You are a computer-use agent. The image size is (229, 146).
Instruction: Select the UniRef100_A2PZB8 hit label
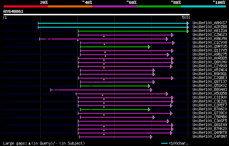pyautogui.click(x=210, y=27)
